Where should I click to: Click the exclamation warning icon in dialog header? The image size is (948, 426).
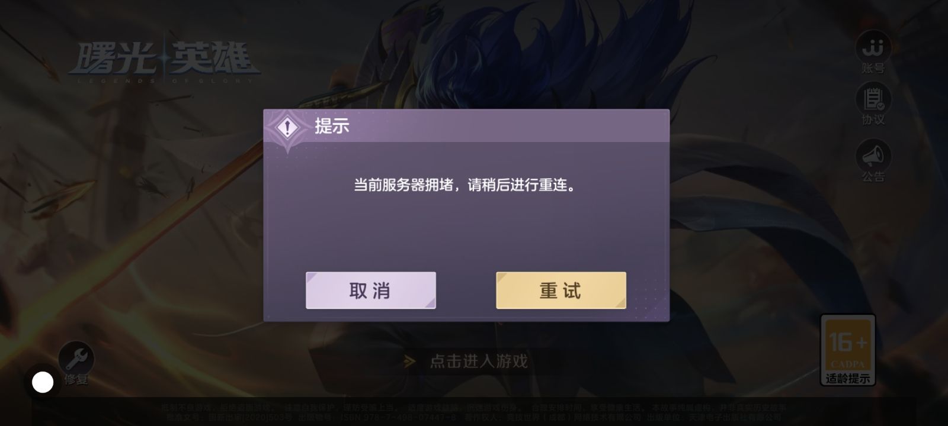tap(288, 127)
